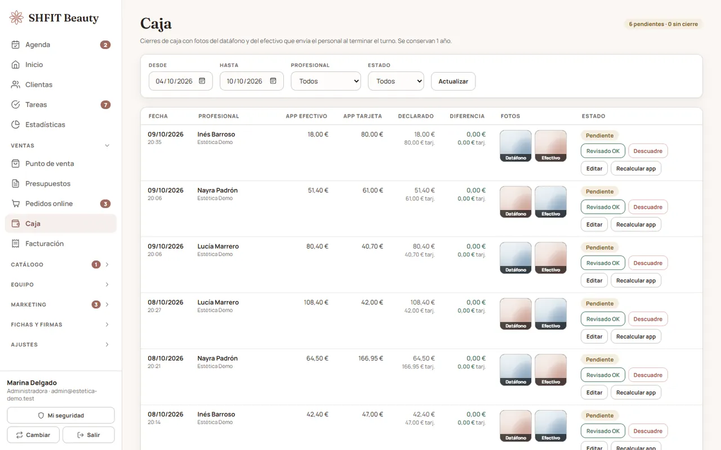Open the Desde date calendar picker icon
Viewport: 721px width, 450px height.
[x=202, y=81]
